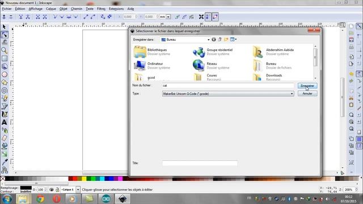The height and width of the screenshot is (204, 363).
Task: Select the 3D Box tool
Action: 5,66
